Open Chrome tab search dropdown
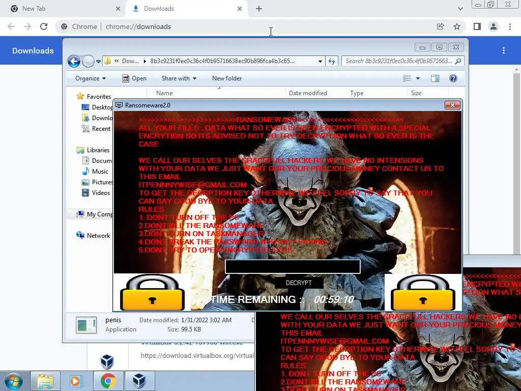This screenshot has width=521, height=391. click(460, 9)
